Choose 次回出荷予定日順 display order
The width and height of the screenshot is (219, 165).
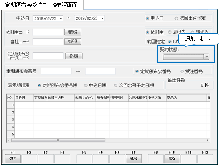pyautogui.click(x=116, y=85)
